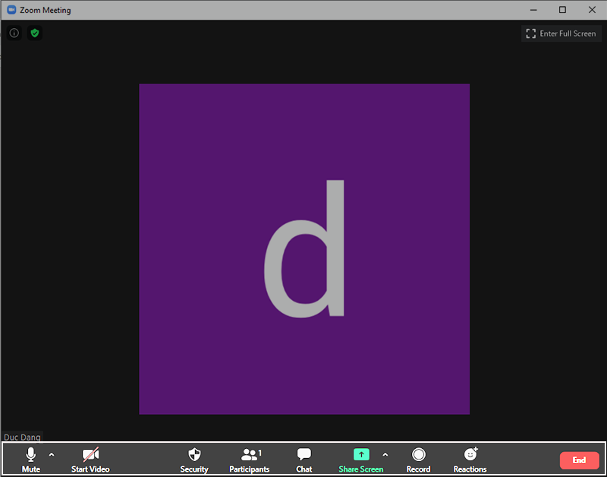607x477 pixels.
Task: Turn on camera with Start Video
Action: pos(90,459)
